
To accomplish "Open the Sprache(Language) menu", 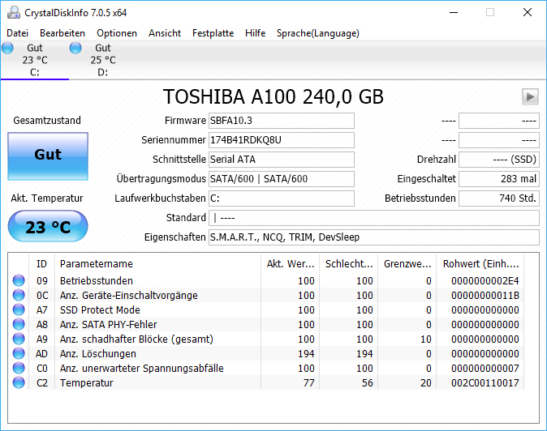I will click(x=317, y=33).
